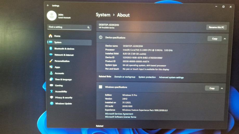Open Microsoft Services Agreement link

(x=119, y=114)
